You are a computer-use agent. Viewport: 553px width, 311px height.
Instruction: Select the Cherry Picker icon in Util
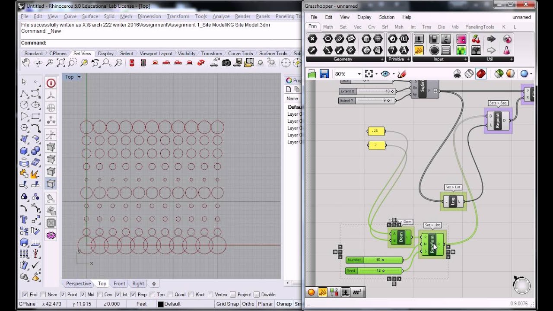click(476, 39)
